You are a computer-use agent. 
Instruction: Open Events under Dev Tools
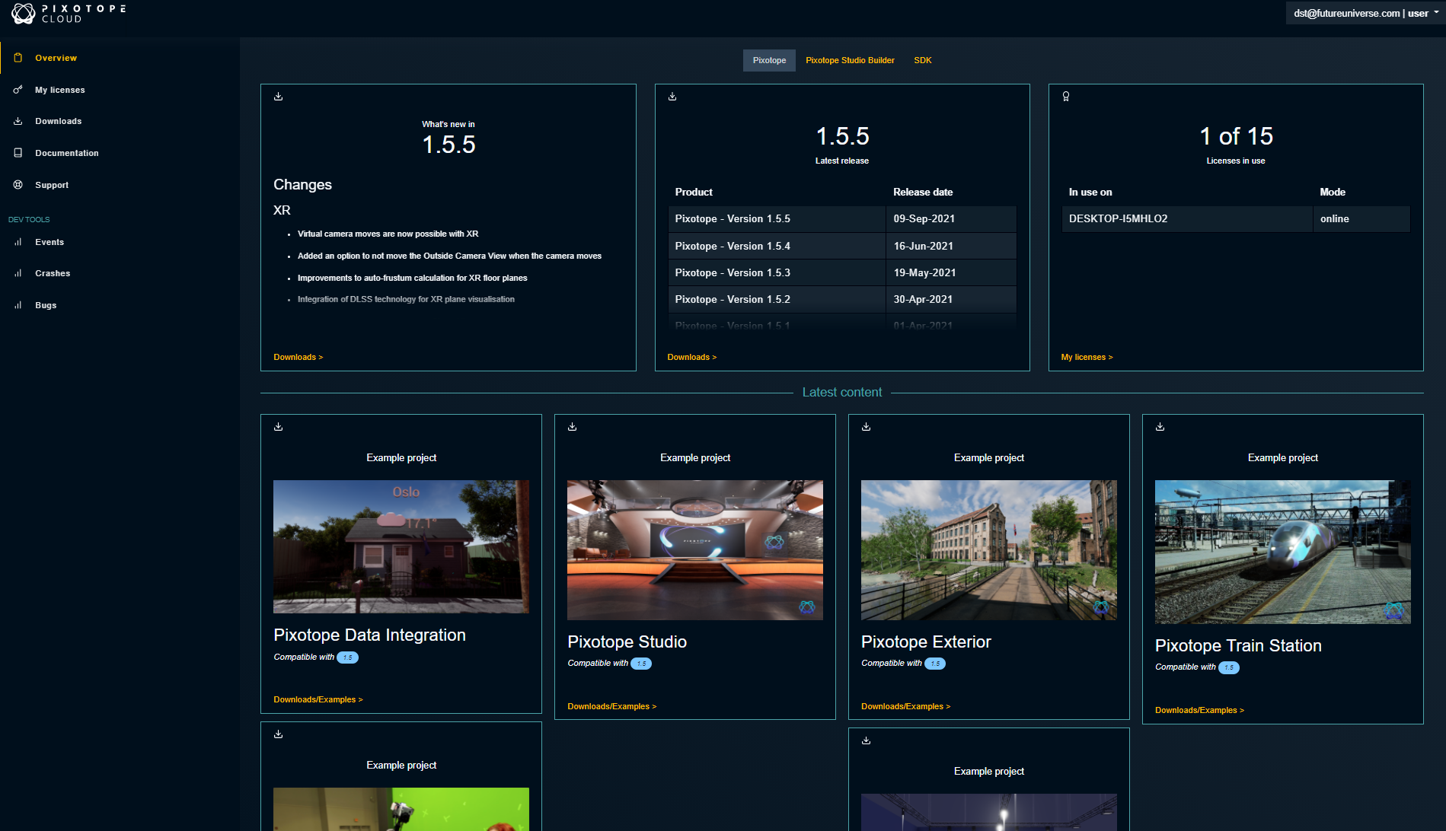click(x=49, y=242)
